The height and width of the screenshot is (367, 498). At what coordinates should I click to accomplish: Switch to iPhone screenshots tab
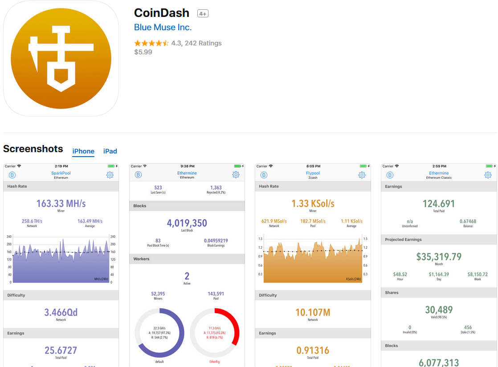83,151
